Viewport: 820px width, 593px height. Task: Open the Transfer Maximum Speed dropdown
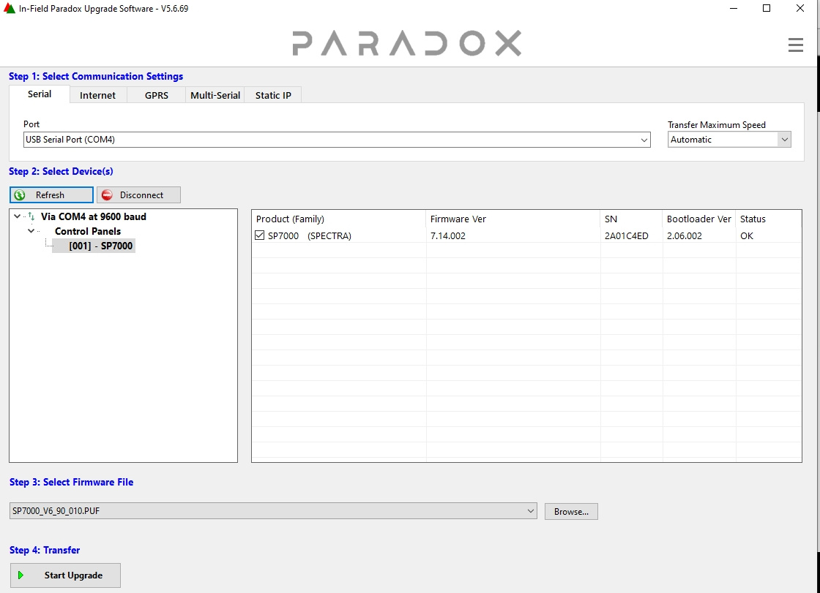(785, 139)
